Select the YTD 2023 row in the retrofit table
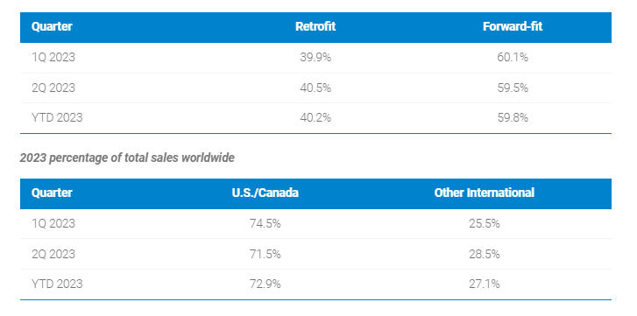This screenshot has height=316, width=637. 315,118
